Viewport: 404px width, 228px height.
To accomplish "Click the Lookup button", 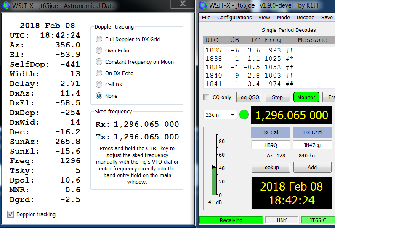I will (270, 167).
